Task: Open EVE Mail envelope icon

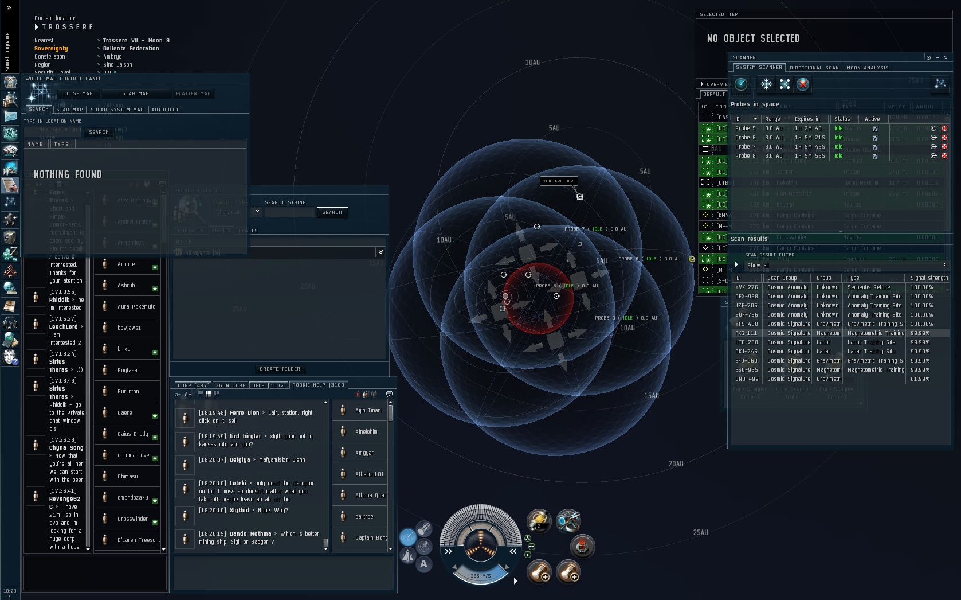Action: coord(10,116)
